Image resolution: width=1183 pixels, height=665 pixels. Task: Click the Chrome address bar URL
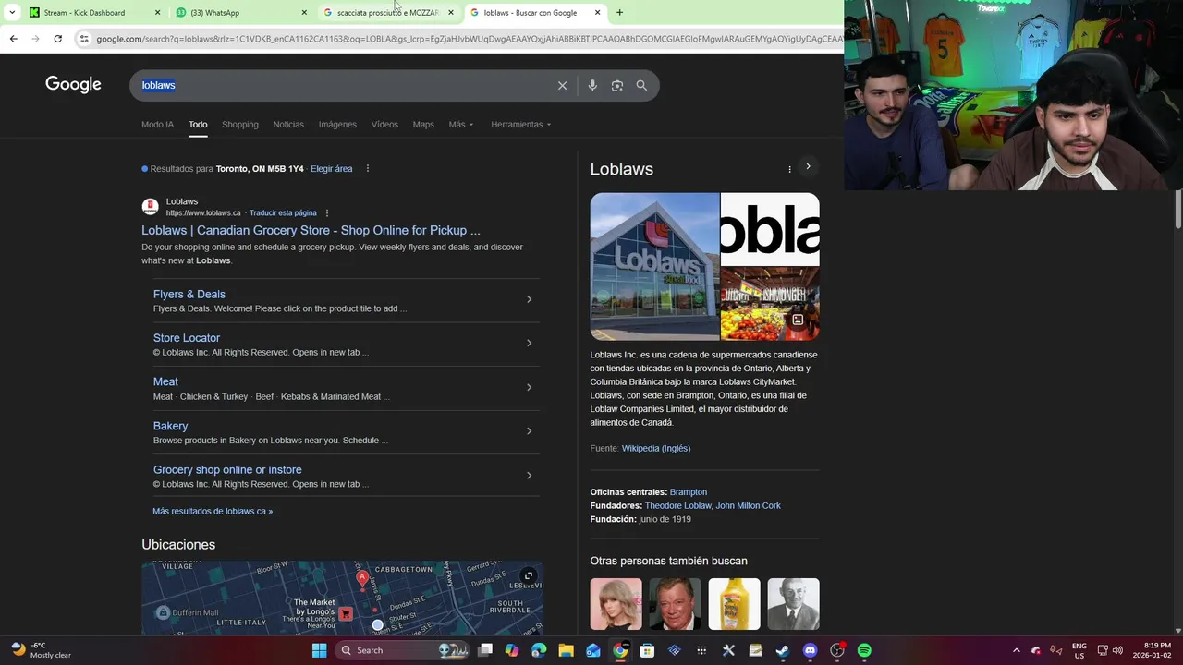click(470, 39)
